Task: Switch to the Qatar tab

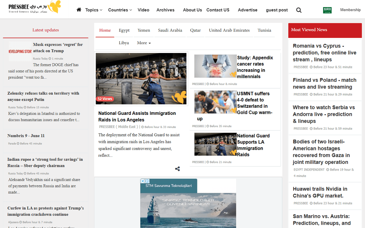Action: (x=195, y=30)
